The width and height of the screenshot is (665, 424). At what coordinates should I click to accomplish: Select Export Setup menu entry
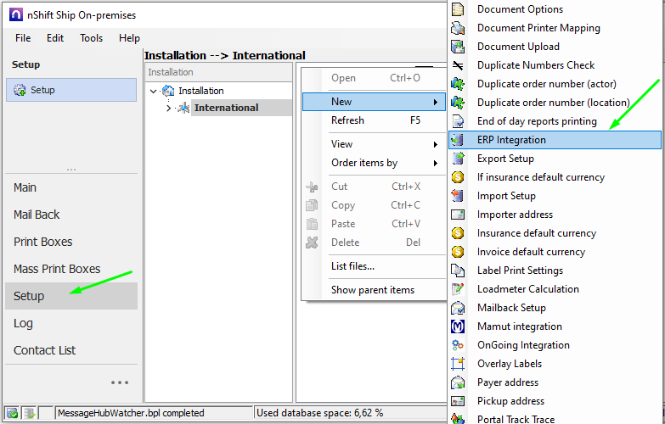point(555,159)
